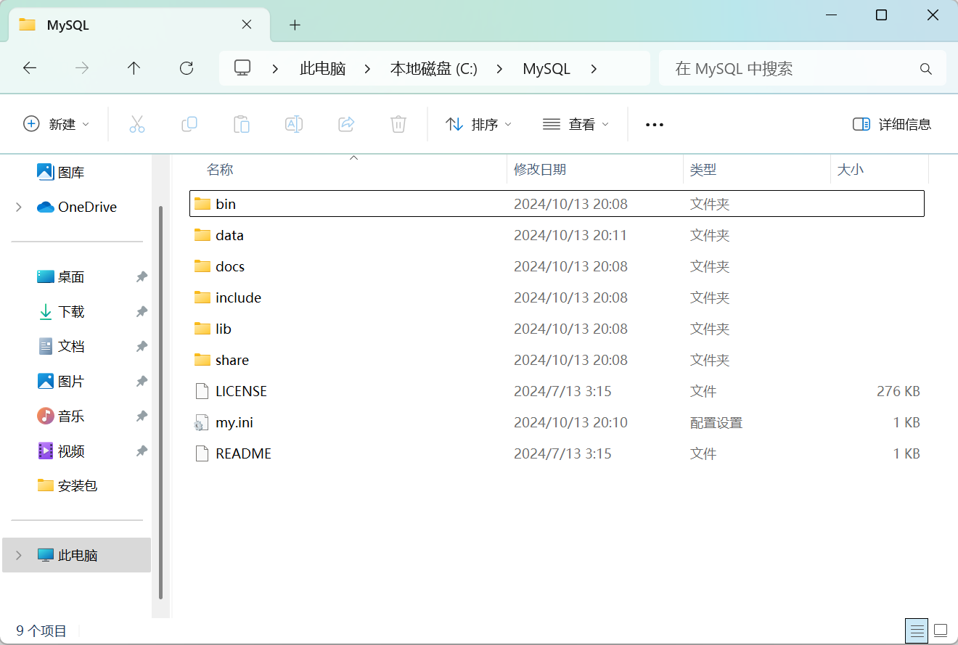Sort by 大小 column header
The image size is (958, 645).
point(880,169)
